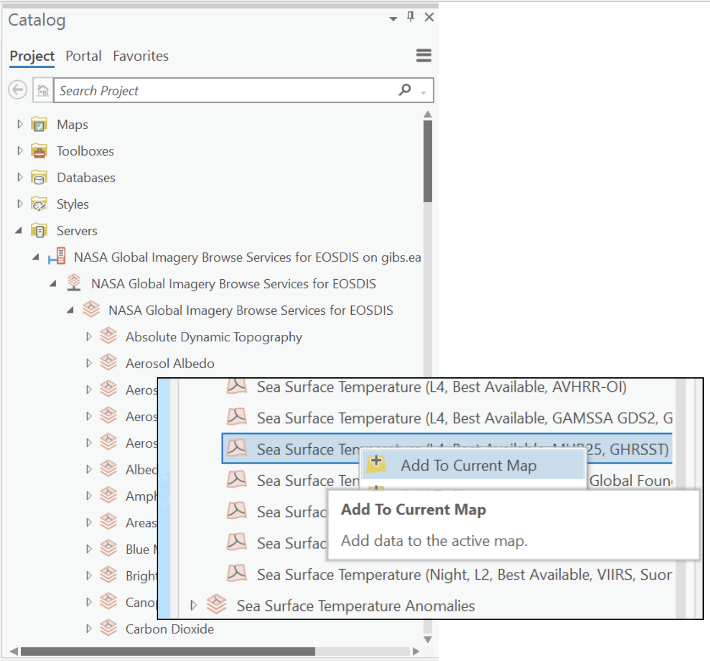Click the GHRSST layer icon in the highlighted row
The image size is (710, 661).
pos(237,448)
